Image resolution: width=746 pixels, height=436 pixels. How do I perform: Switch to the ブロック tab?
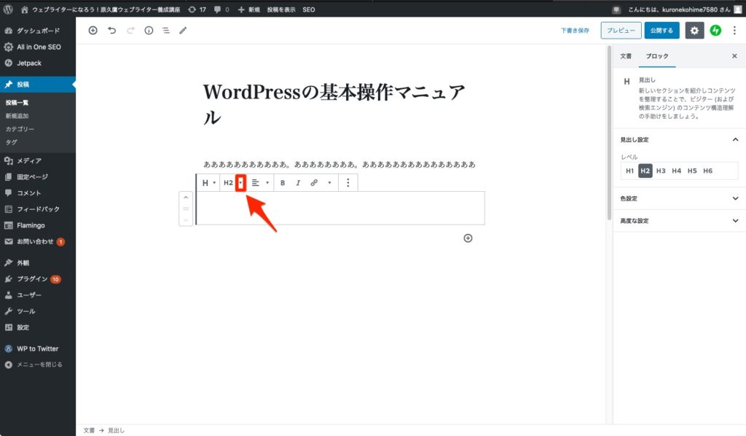(x=657, y=56)
